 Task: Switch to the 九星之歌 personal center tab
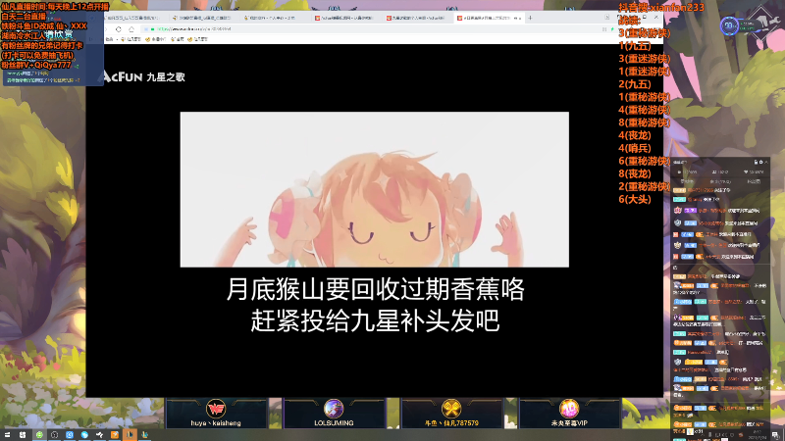click(x=416, y=18)
